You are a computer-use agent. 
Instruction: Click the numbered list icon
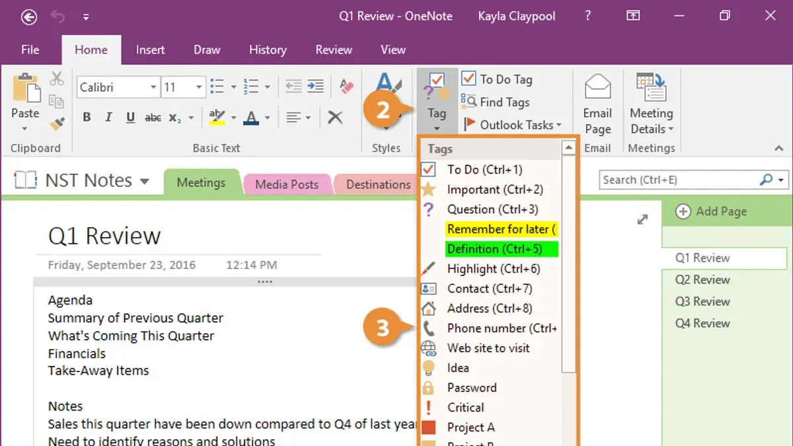251,87
